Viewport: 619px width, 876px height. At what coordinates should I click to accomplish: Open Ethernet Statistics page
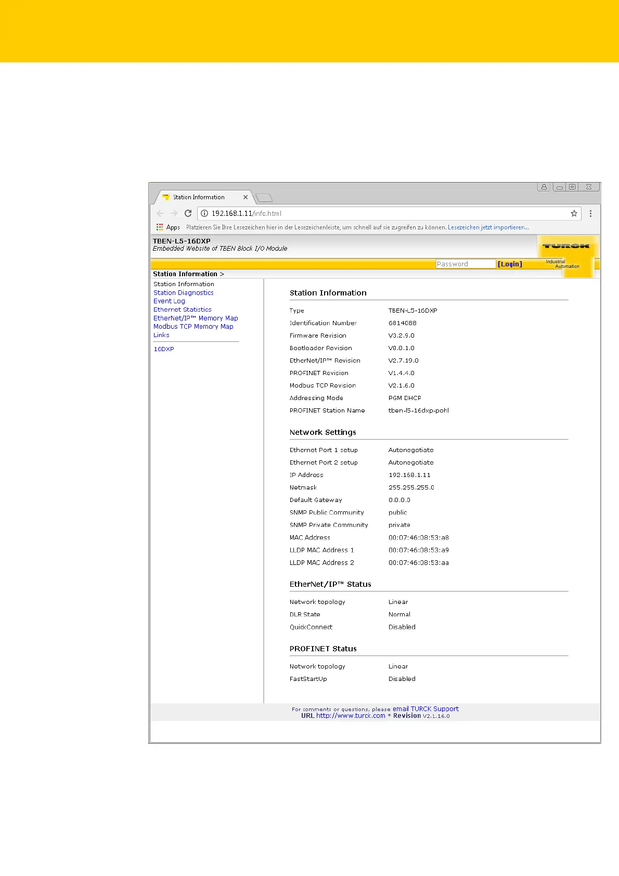(182, 310)
